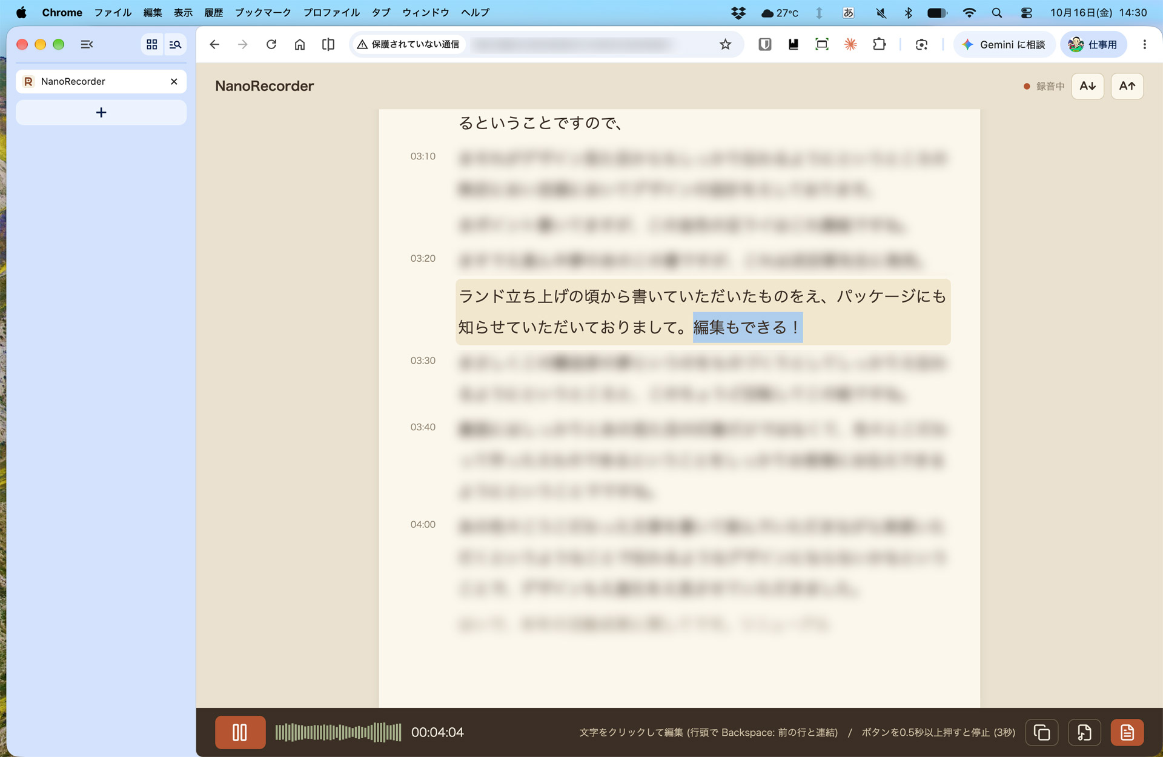Increase font size with the A↑ button

pyautogui.click(x=1127, y=86)
